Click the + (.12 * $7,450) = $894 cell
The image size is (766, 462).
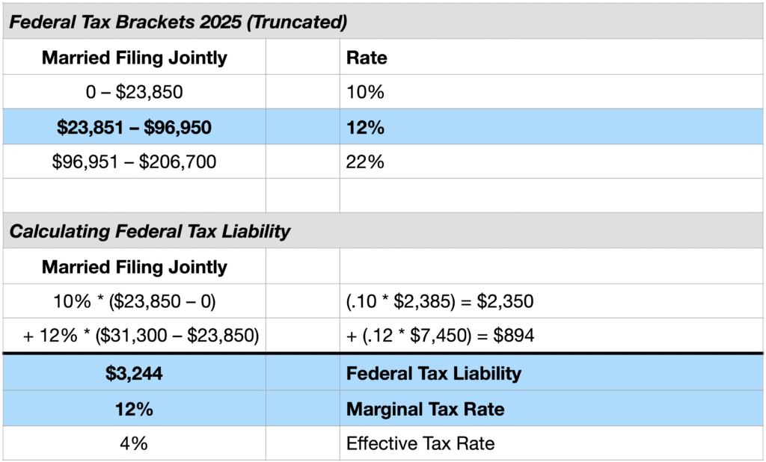coord(440,336)
